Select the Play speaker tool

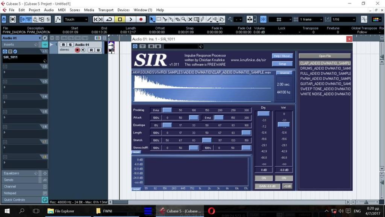coord(215,20)
